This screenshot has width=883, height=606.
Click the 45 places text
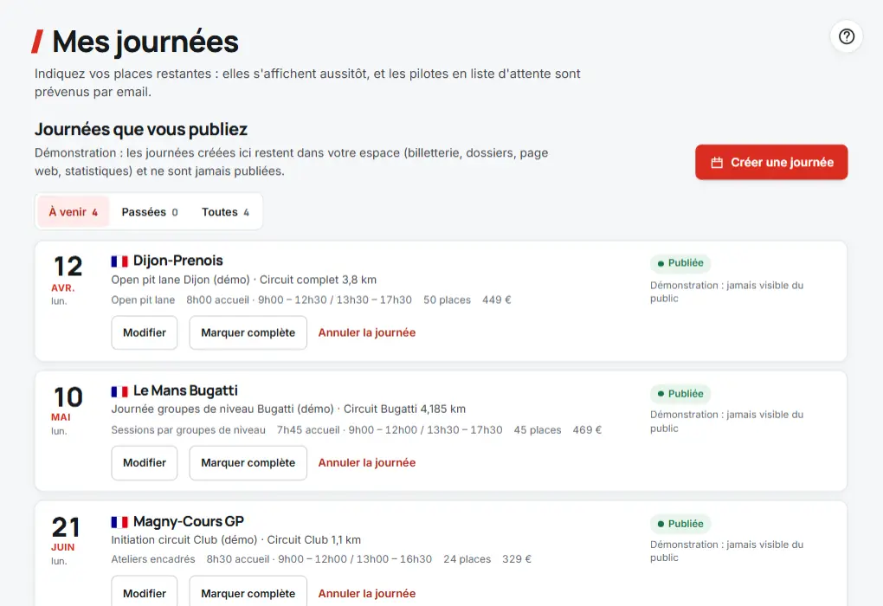538,430
